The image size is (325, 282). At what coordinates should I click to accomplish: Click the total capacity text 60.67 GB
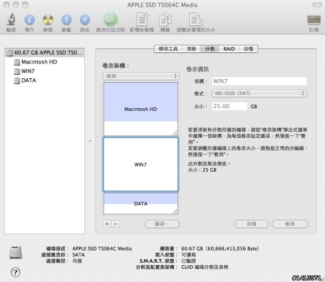point(220,248)
